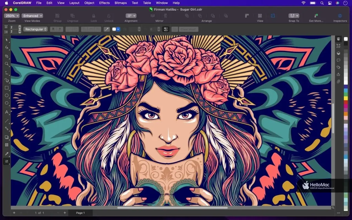
Task: Click the mesh grid rows input field
Action: pyautogui.click(x=14, y=32)
